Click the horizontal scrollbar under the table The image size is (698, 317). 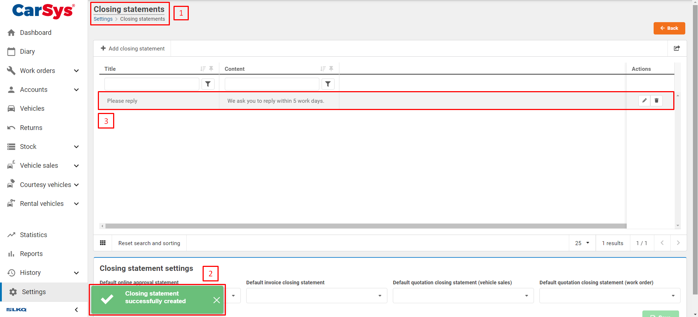tap(364, 226)
